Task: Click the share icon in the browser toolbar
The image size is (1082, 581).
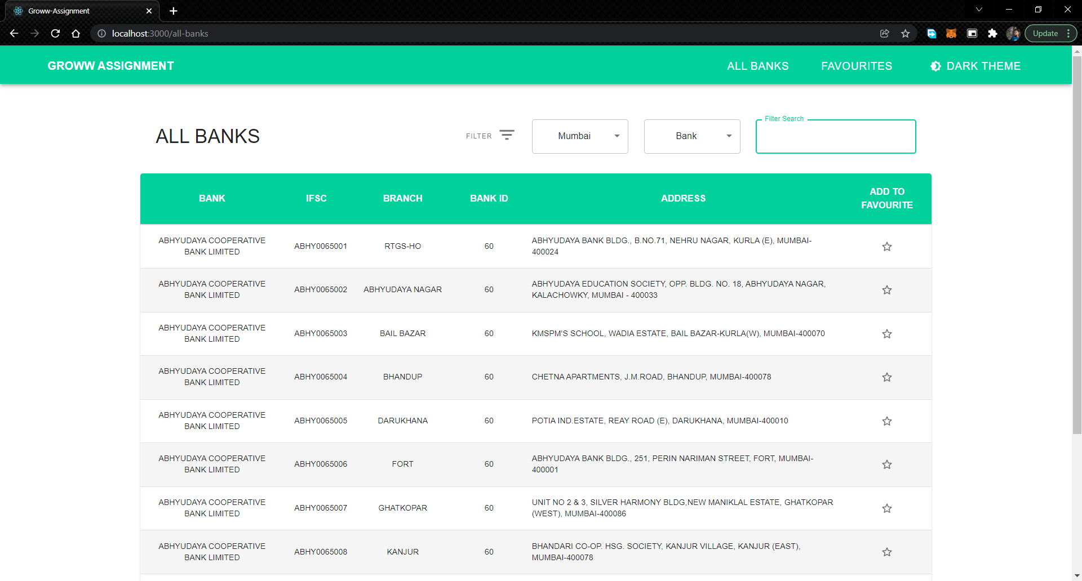Action: [884, 33]
